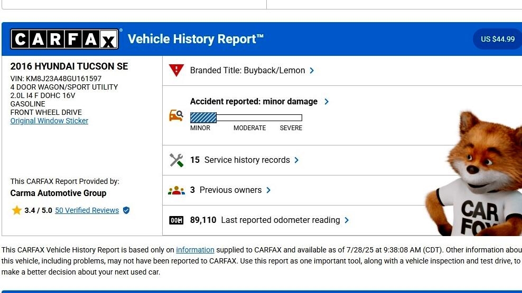Expand the previous owners chevron
The width and height of the screenshot is (522, 293).
point(268,190)
